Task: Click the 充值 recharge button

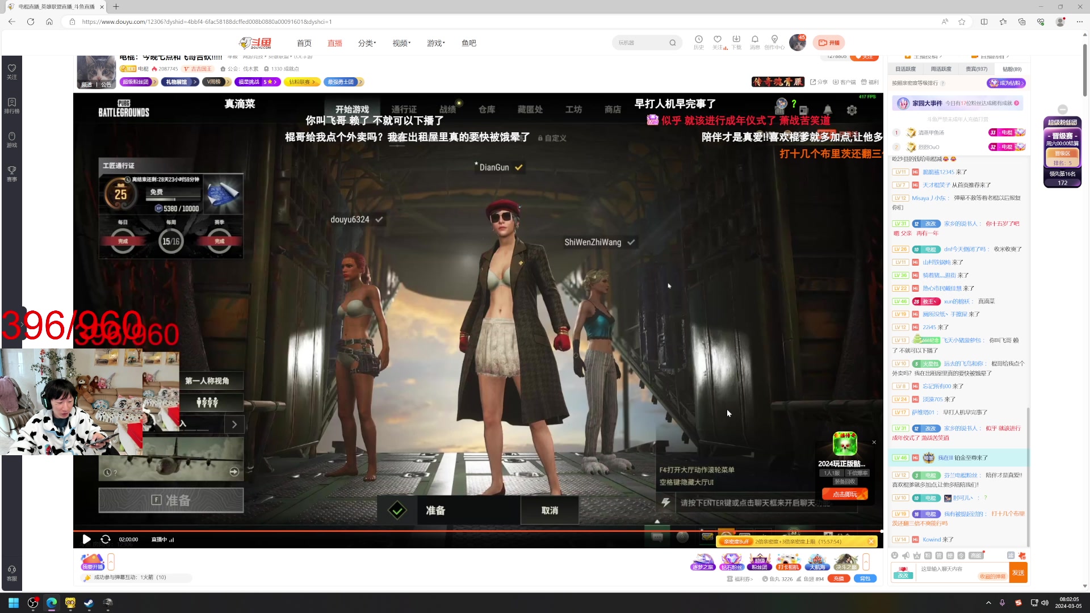Action: pos(839,579)
